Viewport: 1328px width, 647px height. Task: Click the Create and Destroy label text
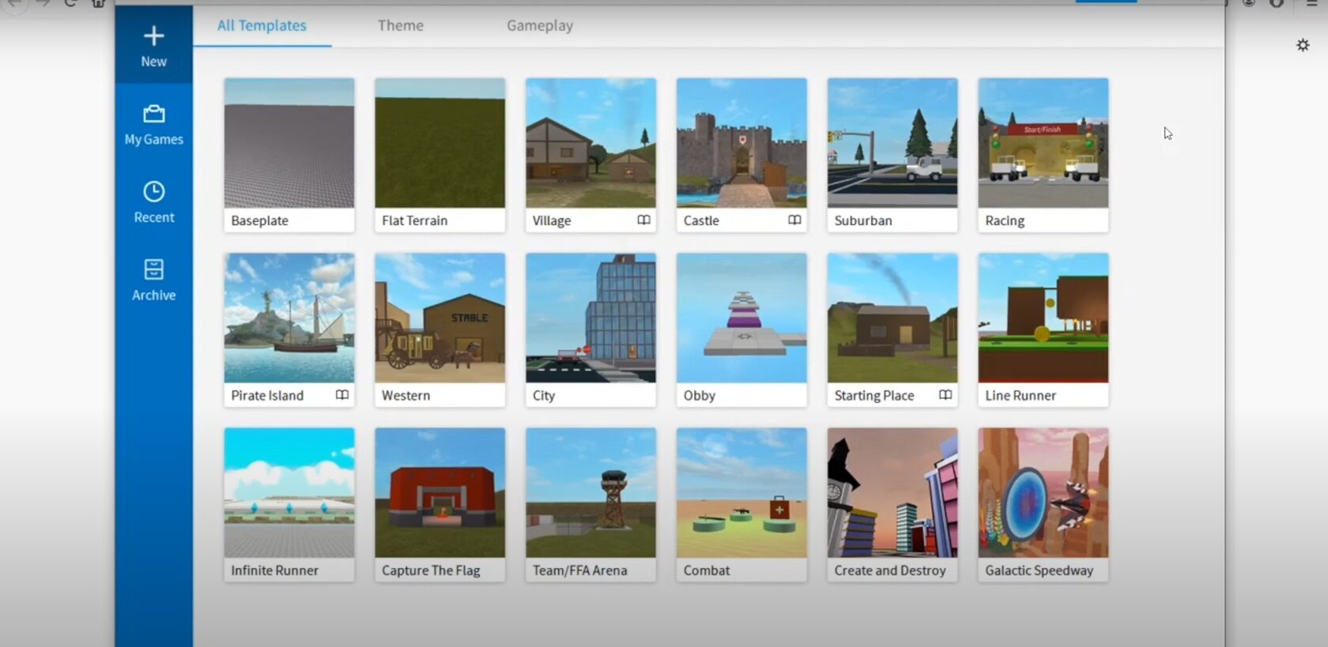pyautogui.click(x=890, y=570)
